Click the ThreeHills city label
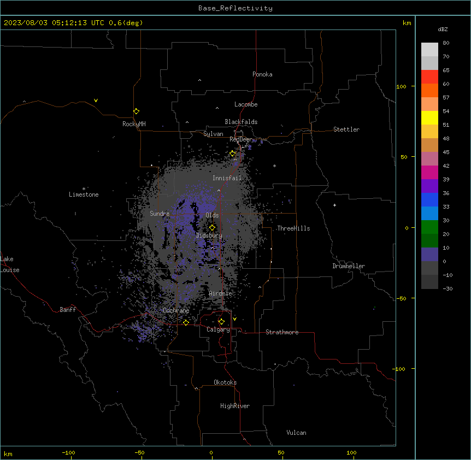Viewport: 471px width, 460px height. pyautogui.click(x=293, y=228)
